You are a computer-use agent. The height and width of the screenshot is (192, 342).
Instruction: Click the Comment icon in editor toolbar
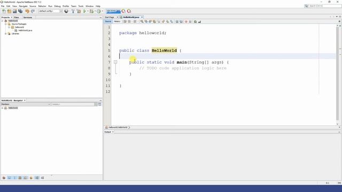195,21
